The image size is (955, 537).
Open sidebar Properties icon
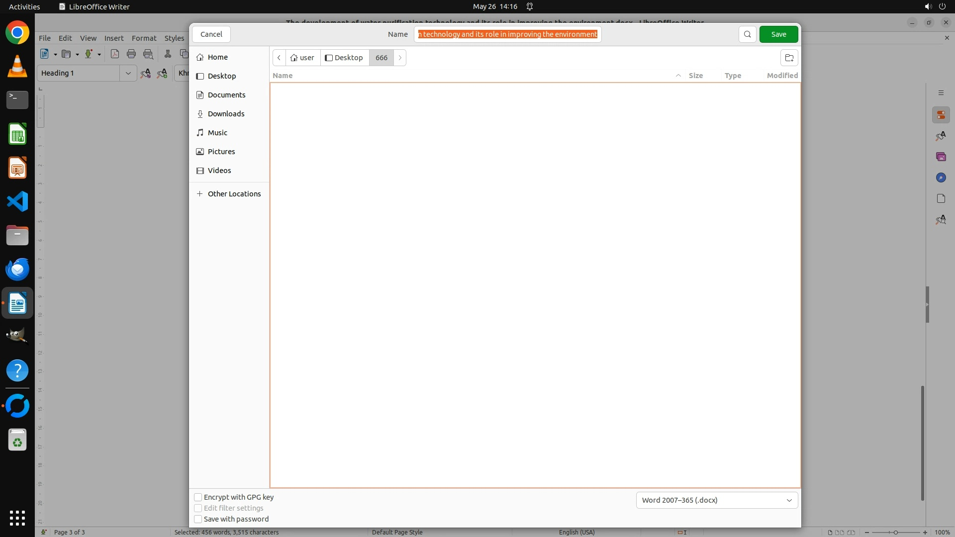(941, 115)
